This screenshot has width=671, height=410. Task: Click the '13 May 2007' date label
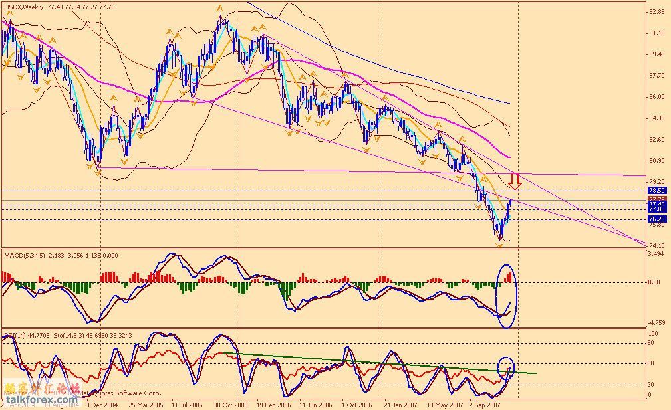444,405
